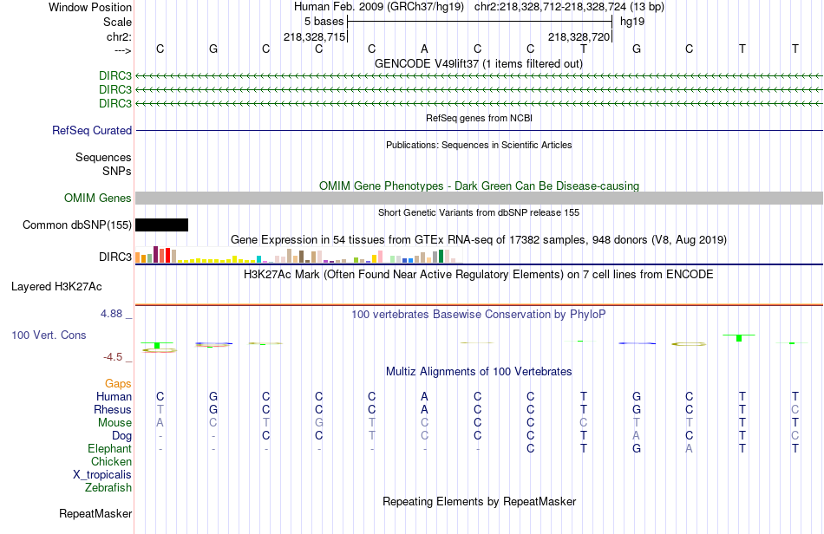824x534 pixels.
Task: Open the H3K27Ac Mark ENCODE track title
Action: [479, 274]
